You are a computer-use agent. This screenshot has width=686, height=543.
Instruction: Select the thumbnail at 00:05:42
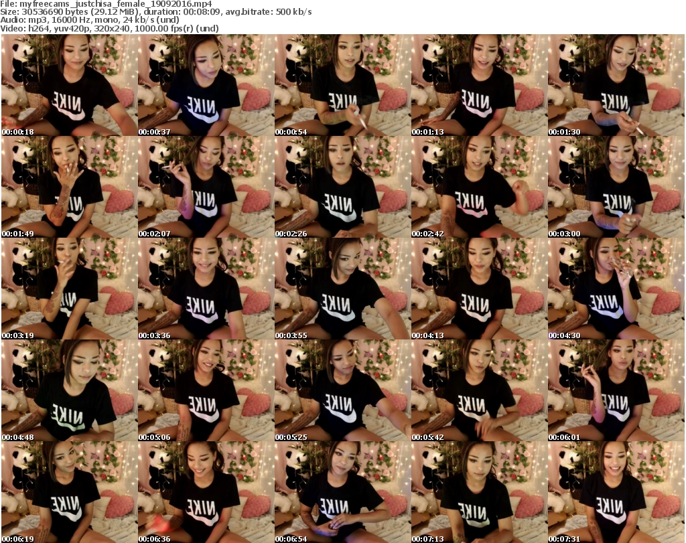[x=479, y=391]
